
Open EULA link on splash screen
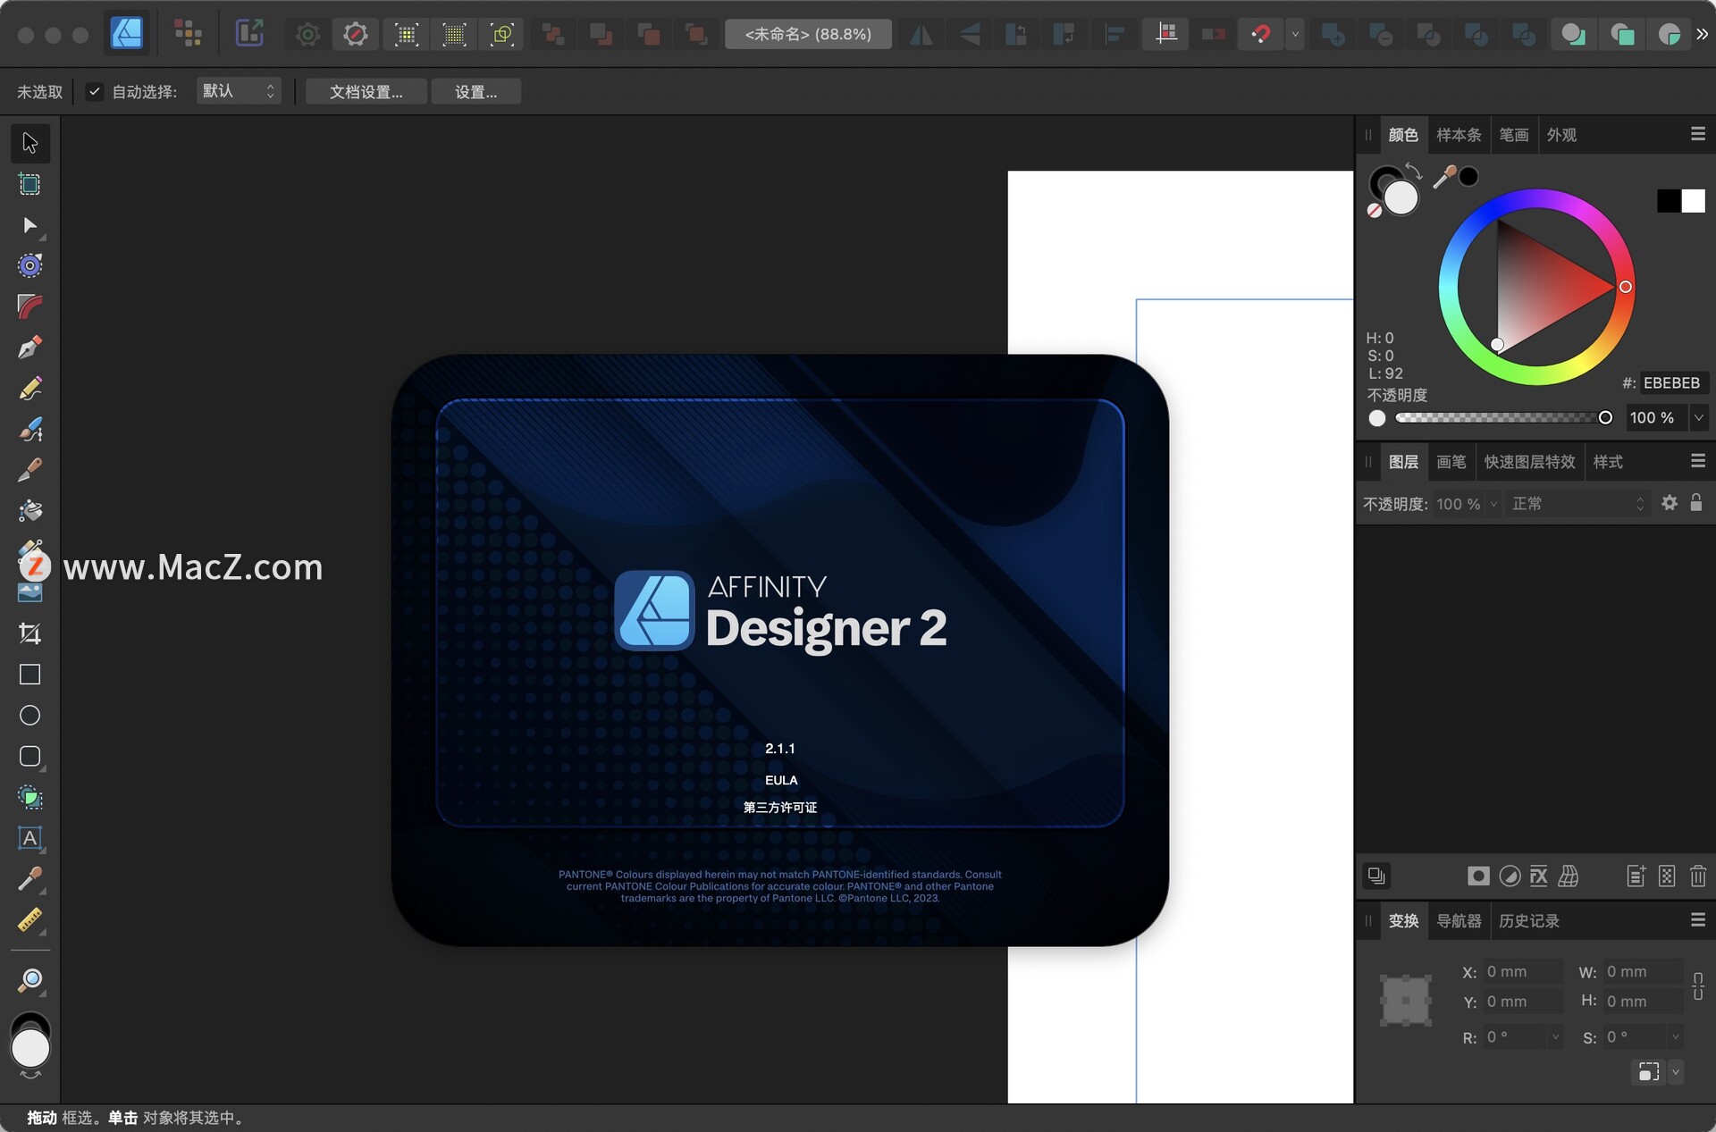tap(780, 780)
